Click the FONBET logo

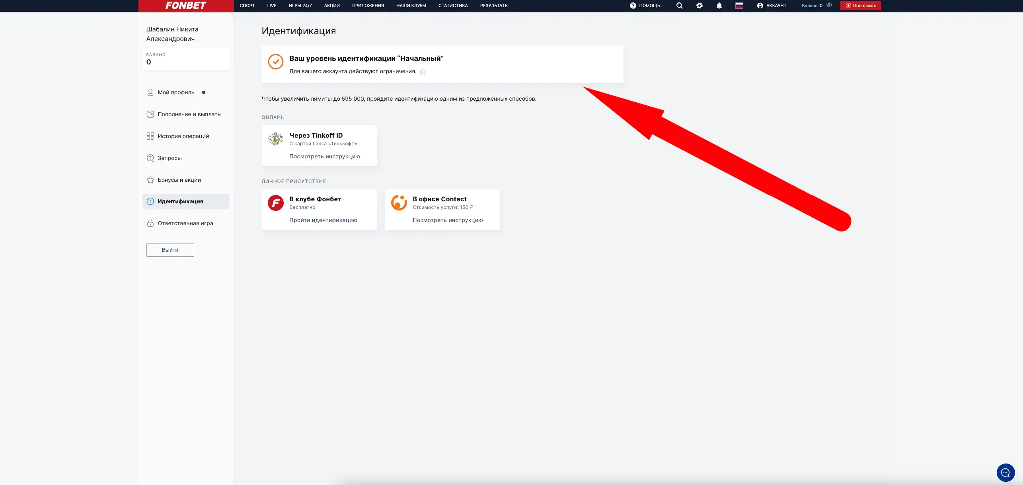186,6
